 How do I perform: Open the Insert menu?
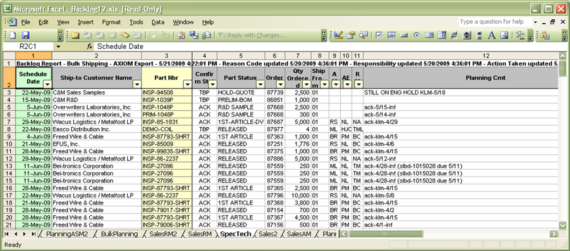pos(86,22)
